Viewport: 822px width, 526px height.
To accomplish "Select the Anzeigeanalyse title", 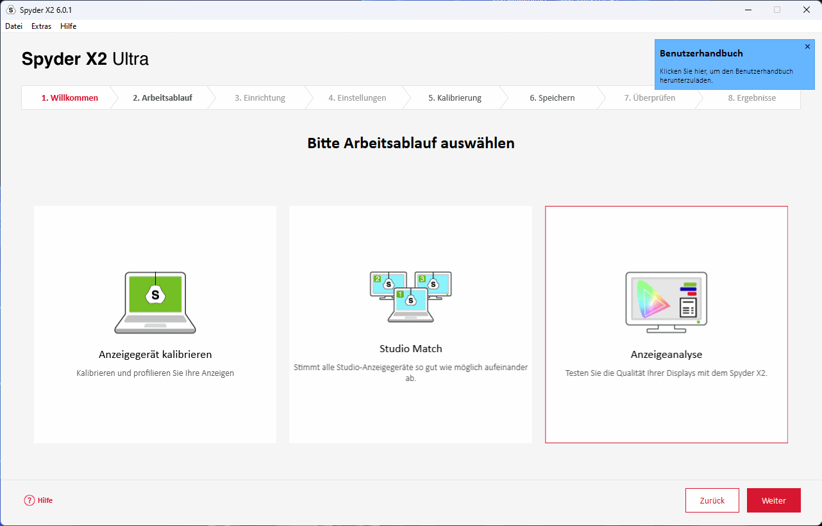I will pyautogui.click(x=666, y=355).
